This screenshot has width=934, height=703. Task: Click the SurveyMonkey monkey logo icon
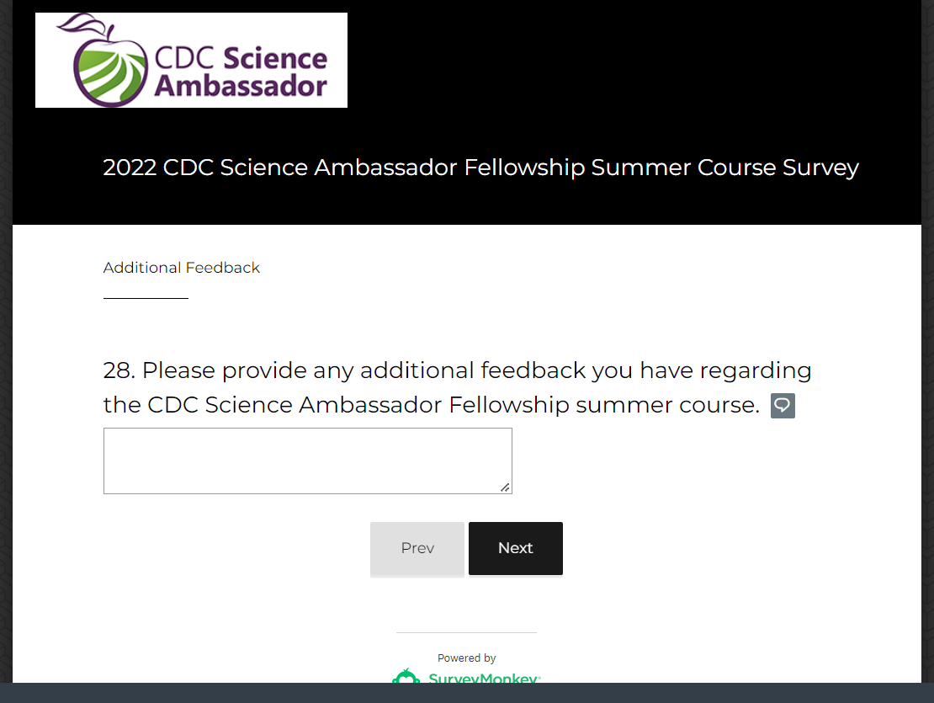tap(406, 678)
